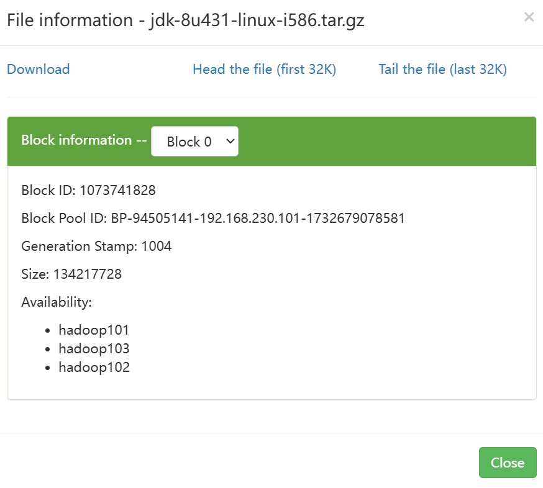Select hadoop102 in the availability list
Screen dimensions: 543x488
tap(94, 367)
